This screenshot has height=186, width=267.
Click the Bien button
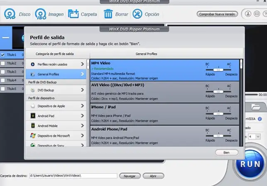point(227,153)
